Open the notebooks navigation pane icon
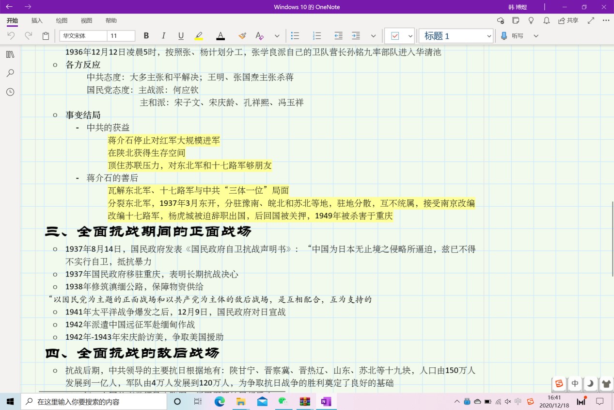 10,54
